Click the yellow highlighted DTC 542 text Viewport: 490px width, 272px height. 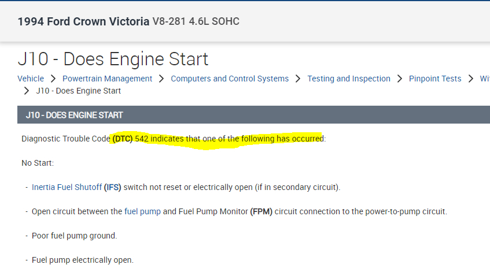point(217,139)
